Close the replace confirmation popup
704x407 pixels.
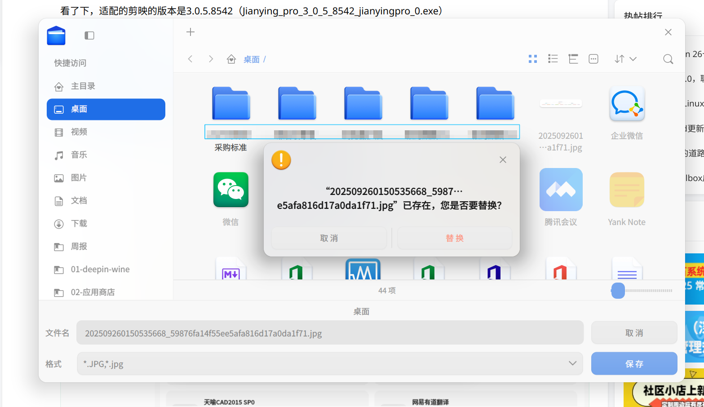coord(503,160)
